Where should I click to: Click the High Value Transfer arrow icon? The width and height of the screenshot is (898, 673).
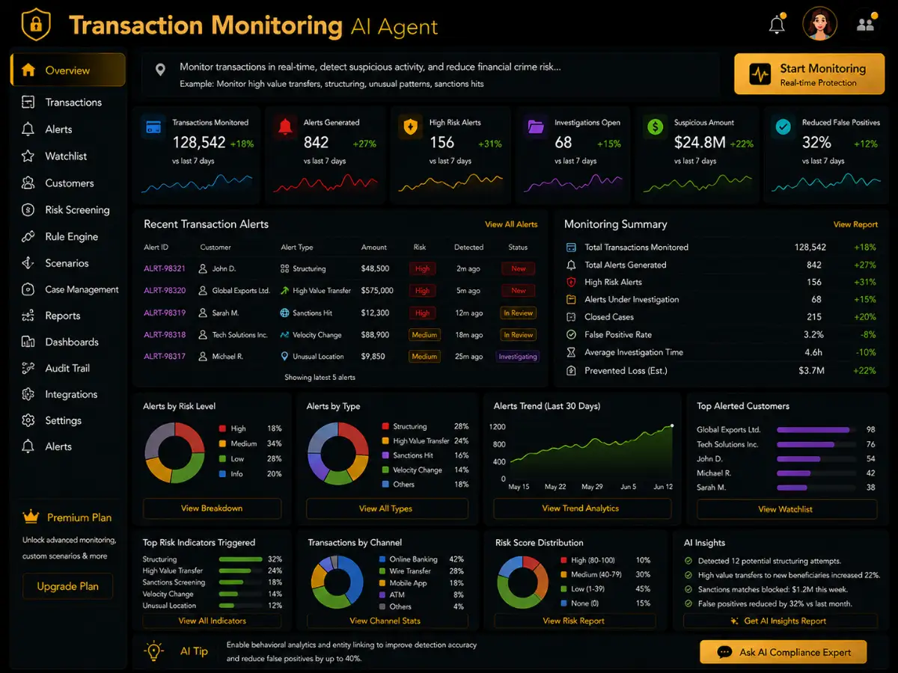(284, 290)
